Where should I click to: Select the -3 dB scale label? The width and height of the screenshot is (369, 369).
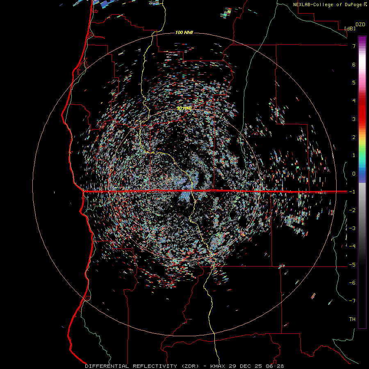[x=352, y=228]
